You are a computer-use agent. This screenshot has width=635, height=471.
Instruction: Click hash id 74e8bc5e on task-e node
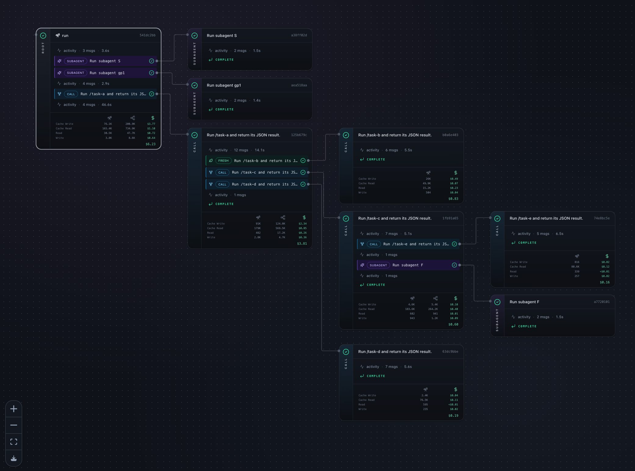click(x=602, y=218)
